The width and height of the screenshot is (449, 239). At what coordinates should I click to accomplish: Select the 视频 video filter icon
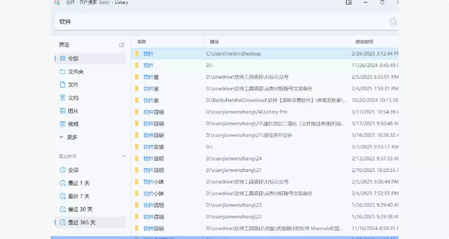(63, 124)
